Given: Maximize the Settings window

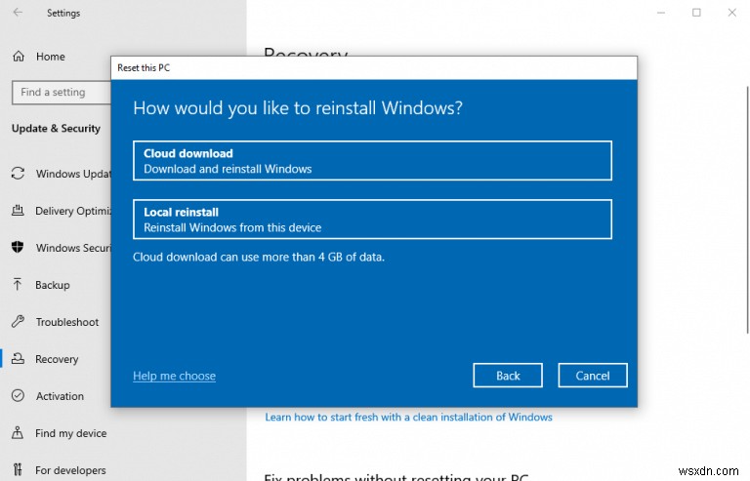Looking at the screenshot, I should tap(696, 13).
